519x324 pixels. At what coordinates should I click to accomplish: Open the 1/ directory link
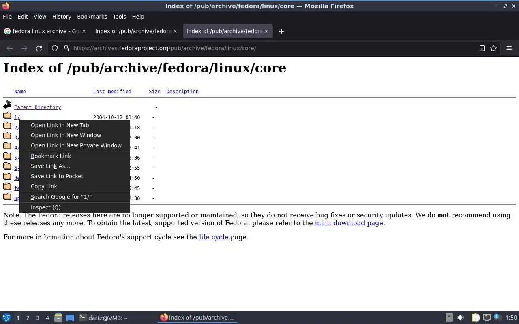pyautogui.click(x=17, y=117)
